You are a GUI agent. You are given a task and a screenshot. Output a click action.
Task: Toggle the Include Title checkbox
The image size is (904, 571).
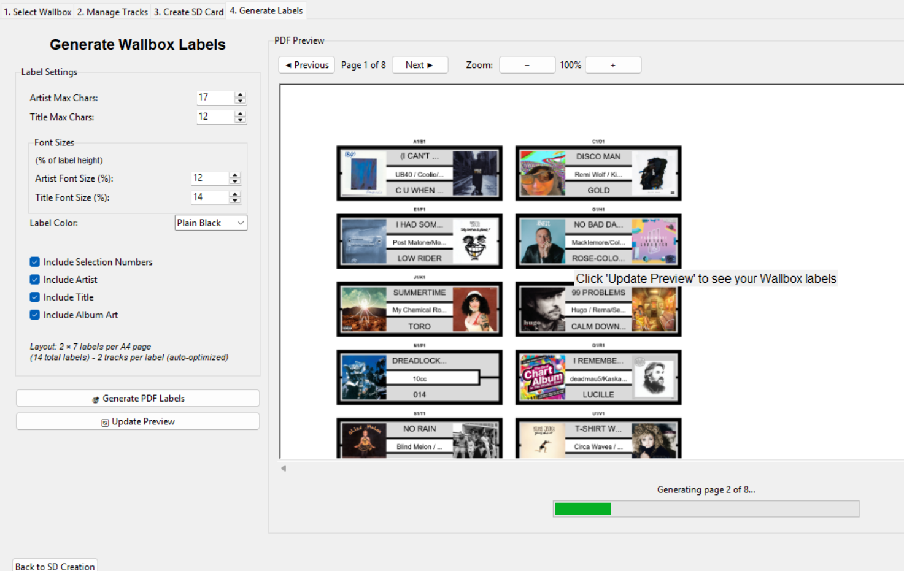tap(35, 297)
